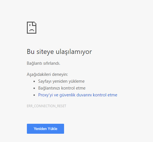Image resolution: width=153 pixels, height=142 pixels.
Task: Click the Bağlantınızı kontrol etme suggestion
Action: [62, 88]
